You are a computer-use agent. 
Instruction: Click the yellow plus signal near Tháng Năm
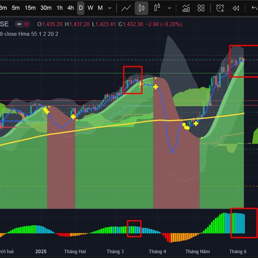196,123
